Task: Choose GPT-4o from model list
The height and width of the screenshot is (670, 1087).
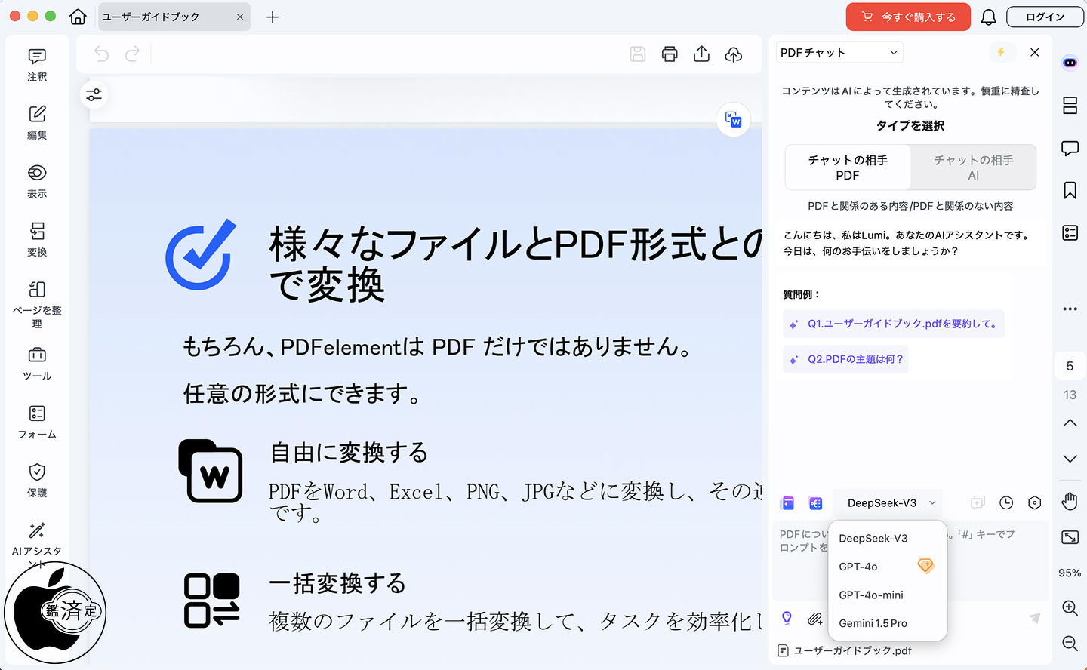Action: [888, 567]
